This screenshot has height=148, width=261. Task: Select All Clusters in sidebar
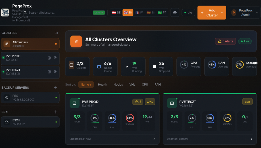[30, 44]
